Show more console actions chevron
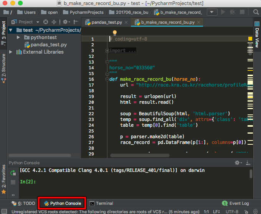 13,195
